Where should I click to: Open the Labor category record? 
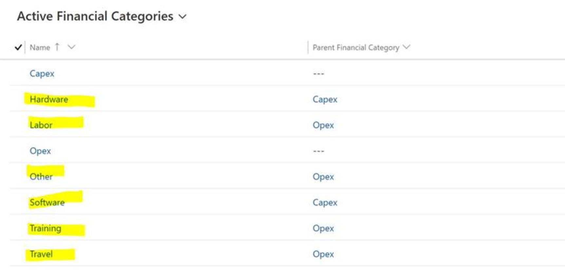pos(41,125)
